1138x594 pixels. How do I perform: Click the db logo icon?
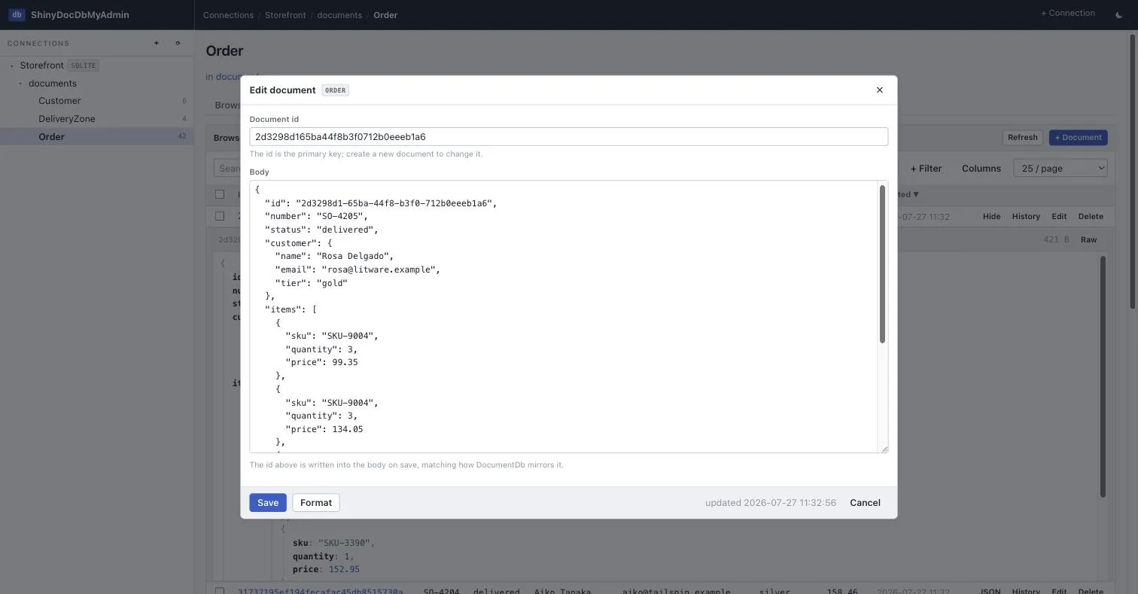click(x=17, y=14)
